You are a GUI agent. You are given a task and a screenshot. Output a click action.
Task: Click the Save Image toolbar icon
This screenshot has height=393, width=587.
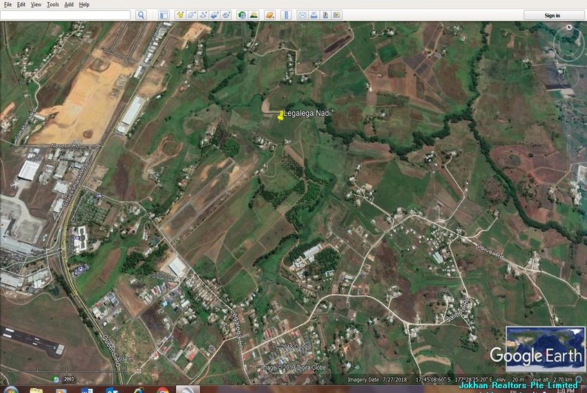[325, 15]
